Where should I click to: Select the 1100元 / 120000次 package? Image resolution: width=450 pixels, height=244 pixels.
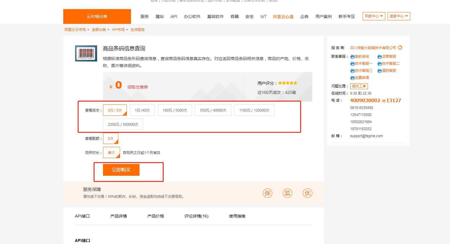tap(254, 110)
